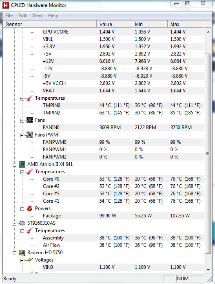Open the View menu
Screen dimensions: 215x284
(37, 16)
